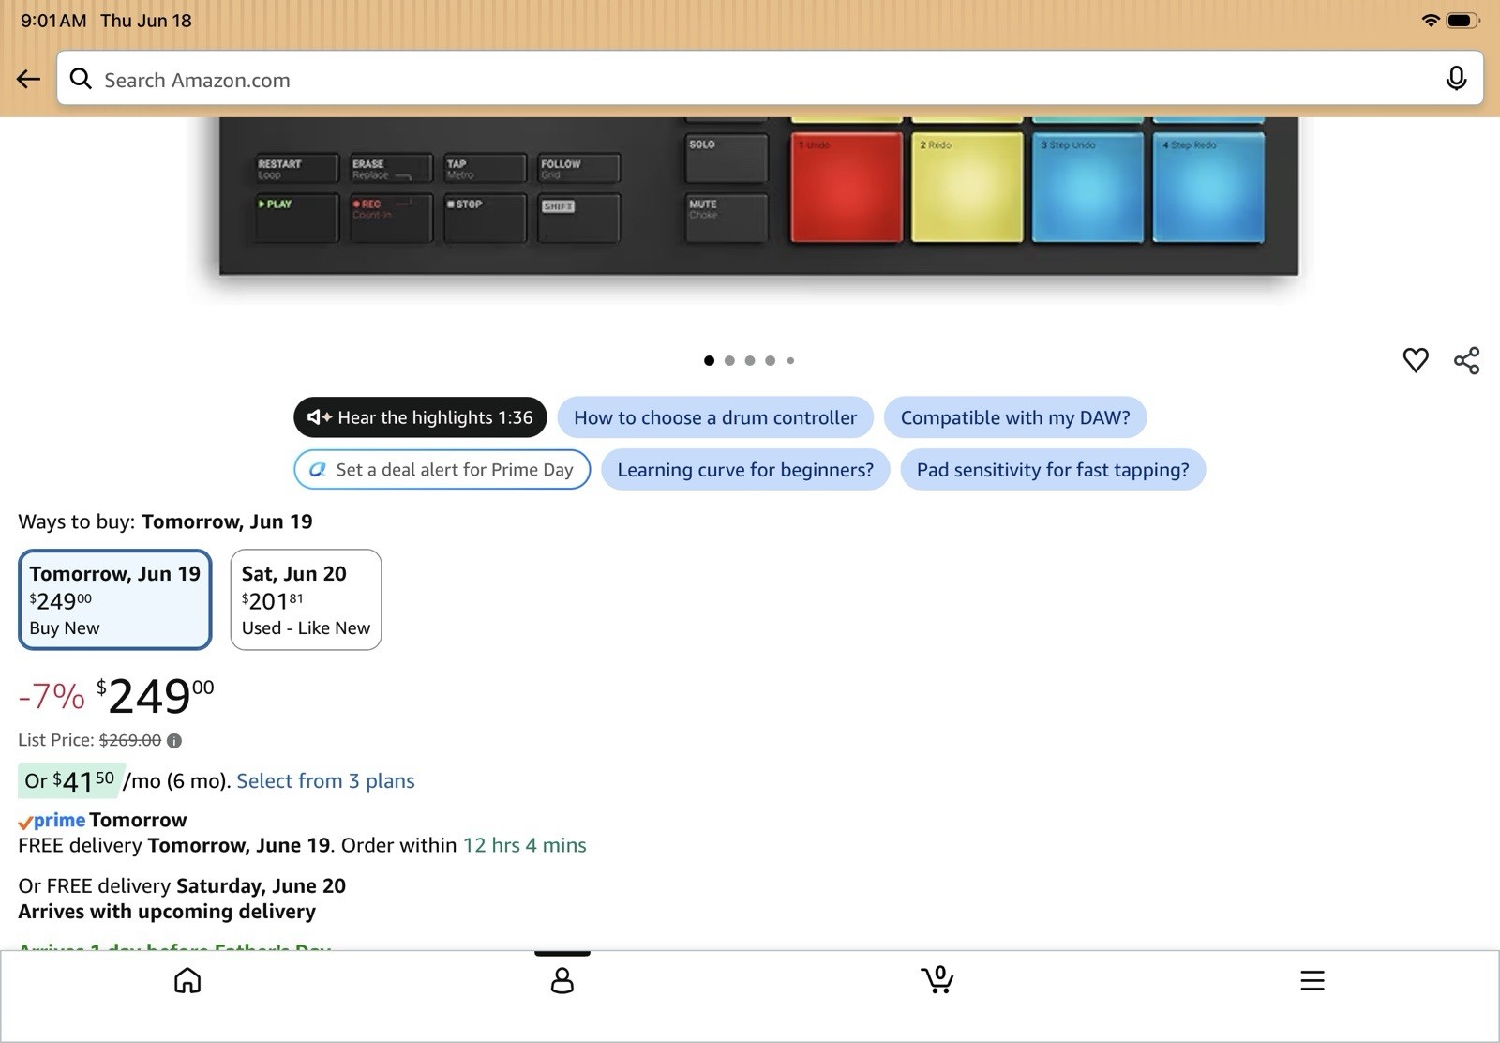Tap the $41.50 monthly payment badge
This screenshot has width=1500, height=1043.
69,780
